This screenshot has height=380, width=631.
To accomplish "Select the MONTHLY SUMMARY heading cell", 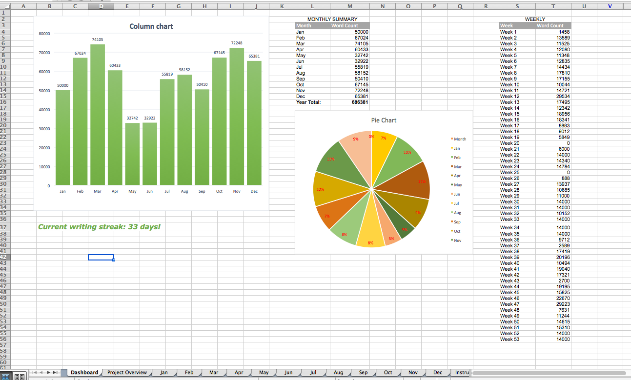I will 332,20.
